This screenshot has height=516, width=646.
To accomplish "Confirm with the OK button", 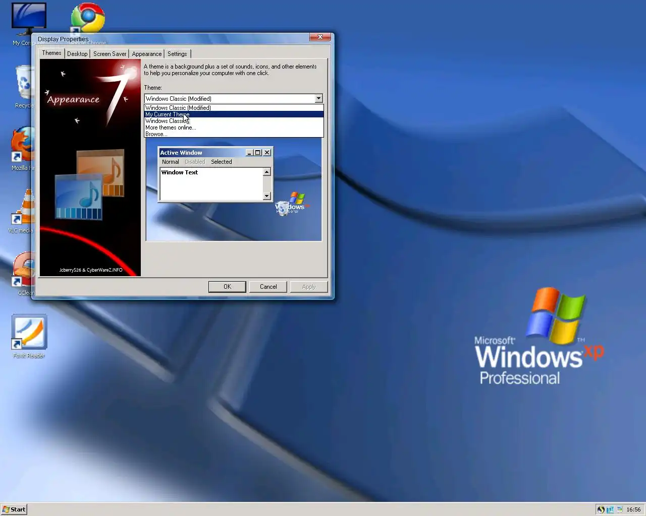I will pos(227,287).
